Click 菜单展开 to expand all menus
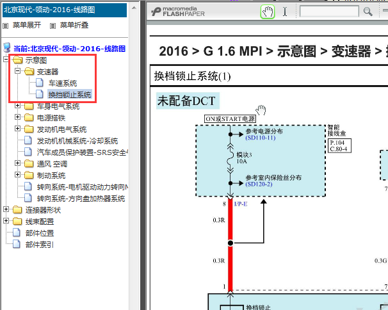Viewport: 388px width, 310px height. pyautogui.click(x=27, y=25)
